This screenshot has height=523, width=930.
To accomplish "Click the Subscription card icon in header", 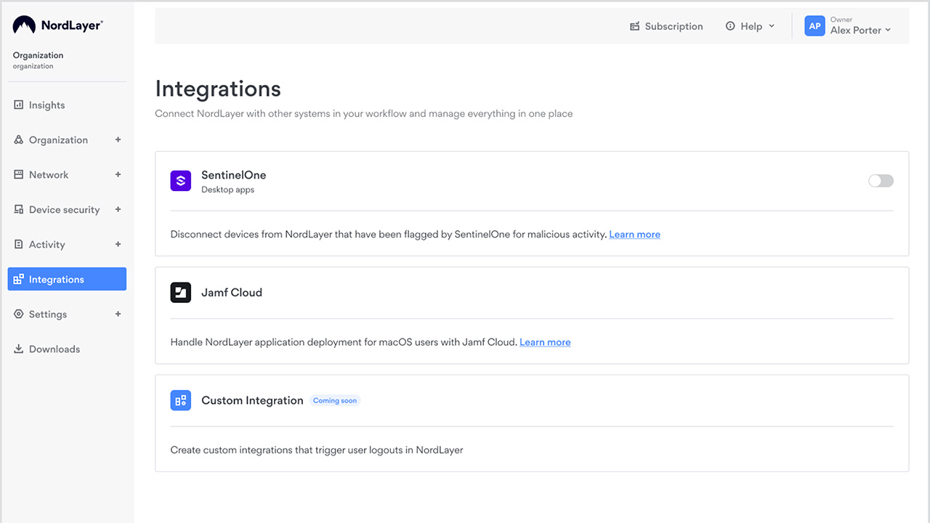I will (634, 26).
